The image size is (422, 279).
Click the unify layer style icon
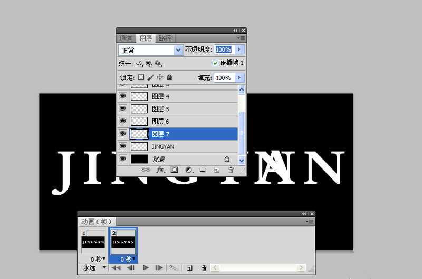pos(159,64)
